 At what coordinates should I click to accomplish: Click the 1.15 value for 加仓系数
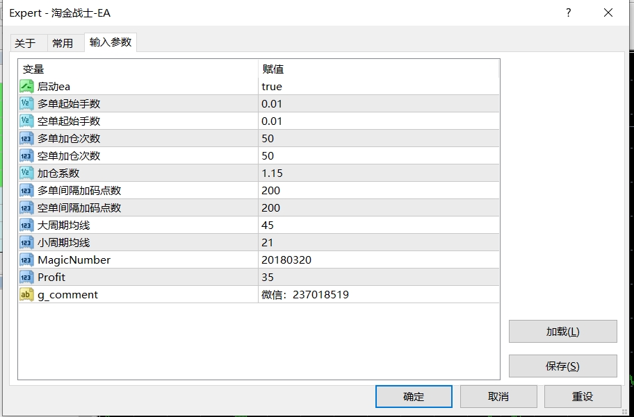[272, 173]
